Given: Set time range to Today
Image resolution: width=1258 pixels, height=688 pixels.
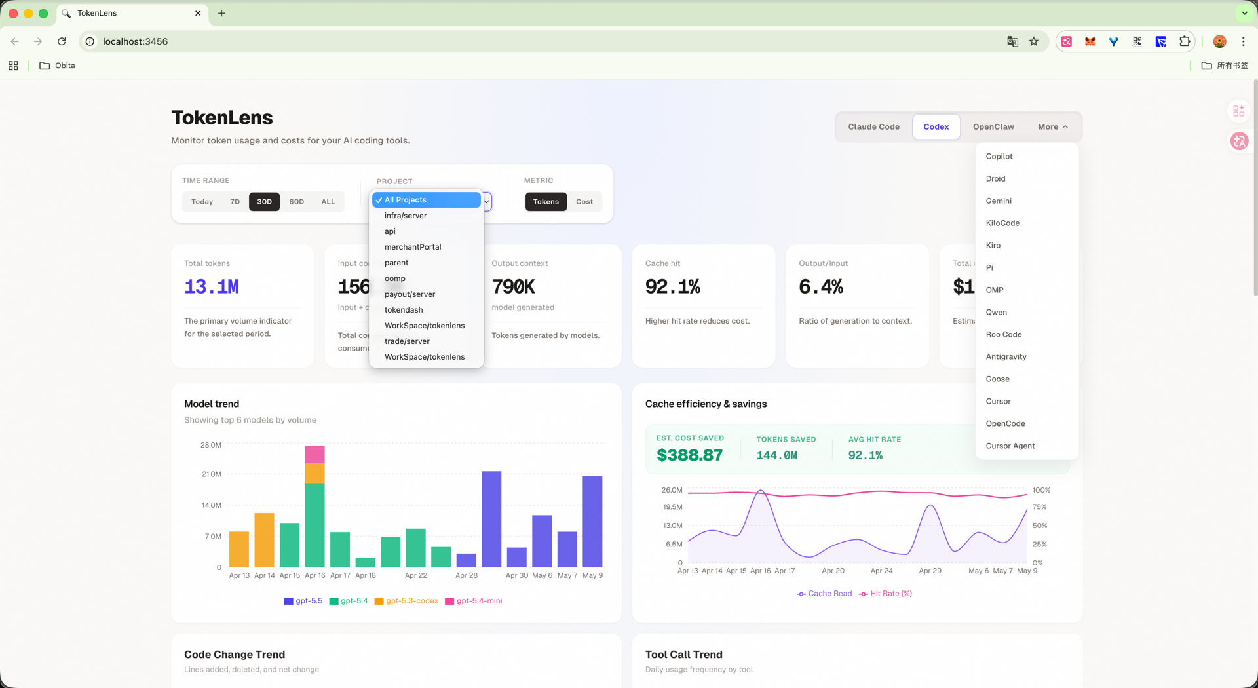Looking at the screenshot, I should pyautogui.click(x=202, y=202).
